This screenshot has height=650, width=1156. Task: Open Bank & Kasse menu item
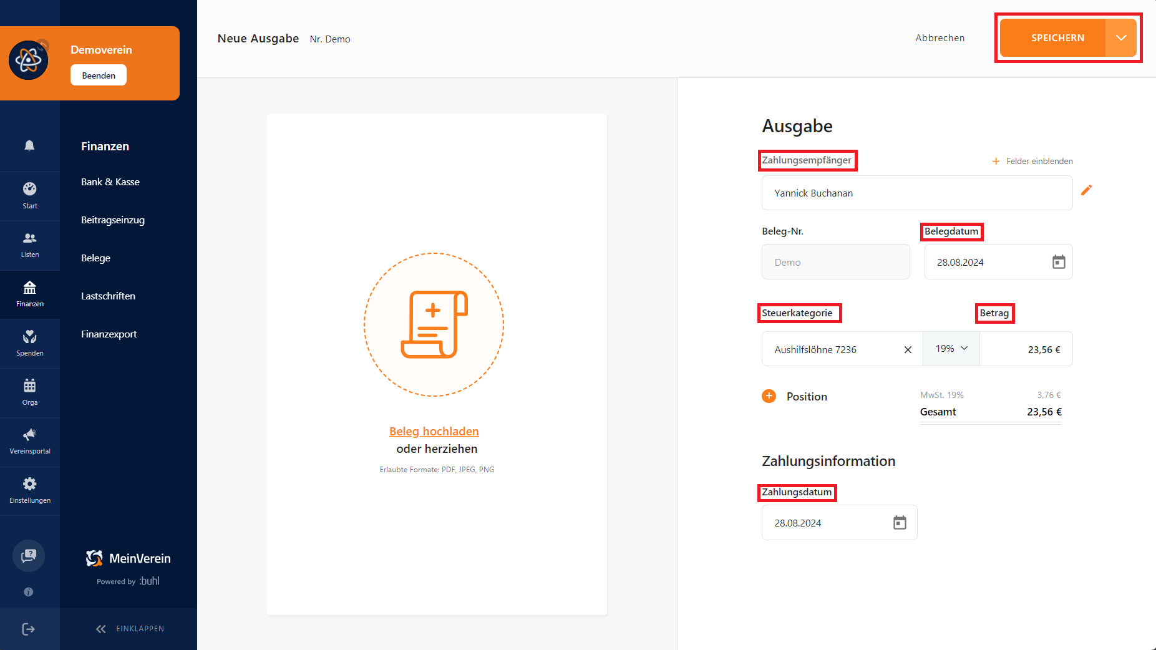[x=110, y=182]
